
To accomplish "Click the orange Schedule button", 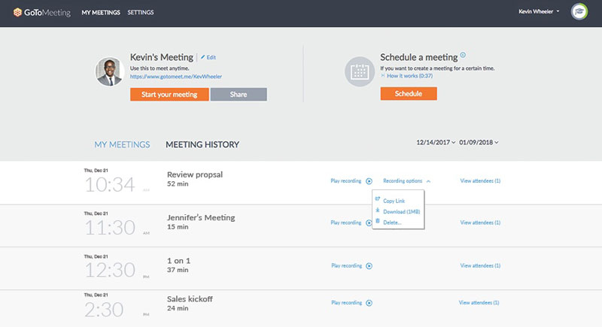I will (x=408, y=94).
